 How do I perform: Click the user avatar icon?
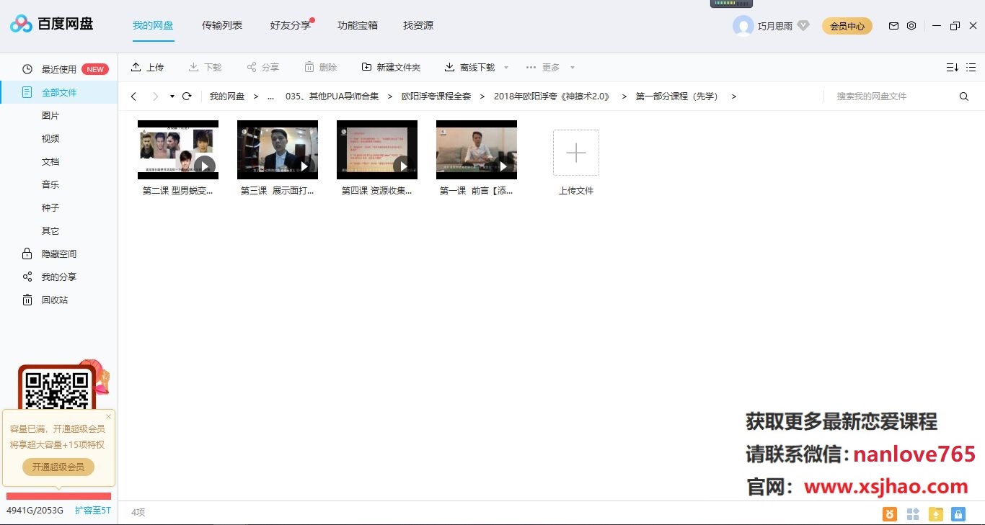pyautogui.click(x=743, y=26)
